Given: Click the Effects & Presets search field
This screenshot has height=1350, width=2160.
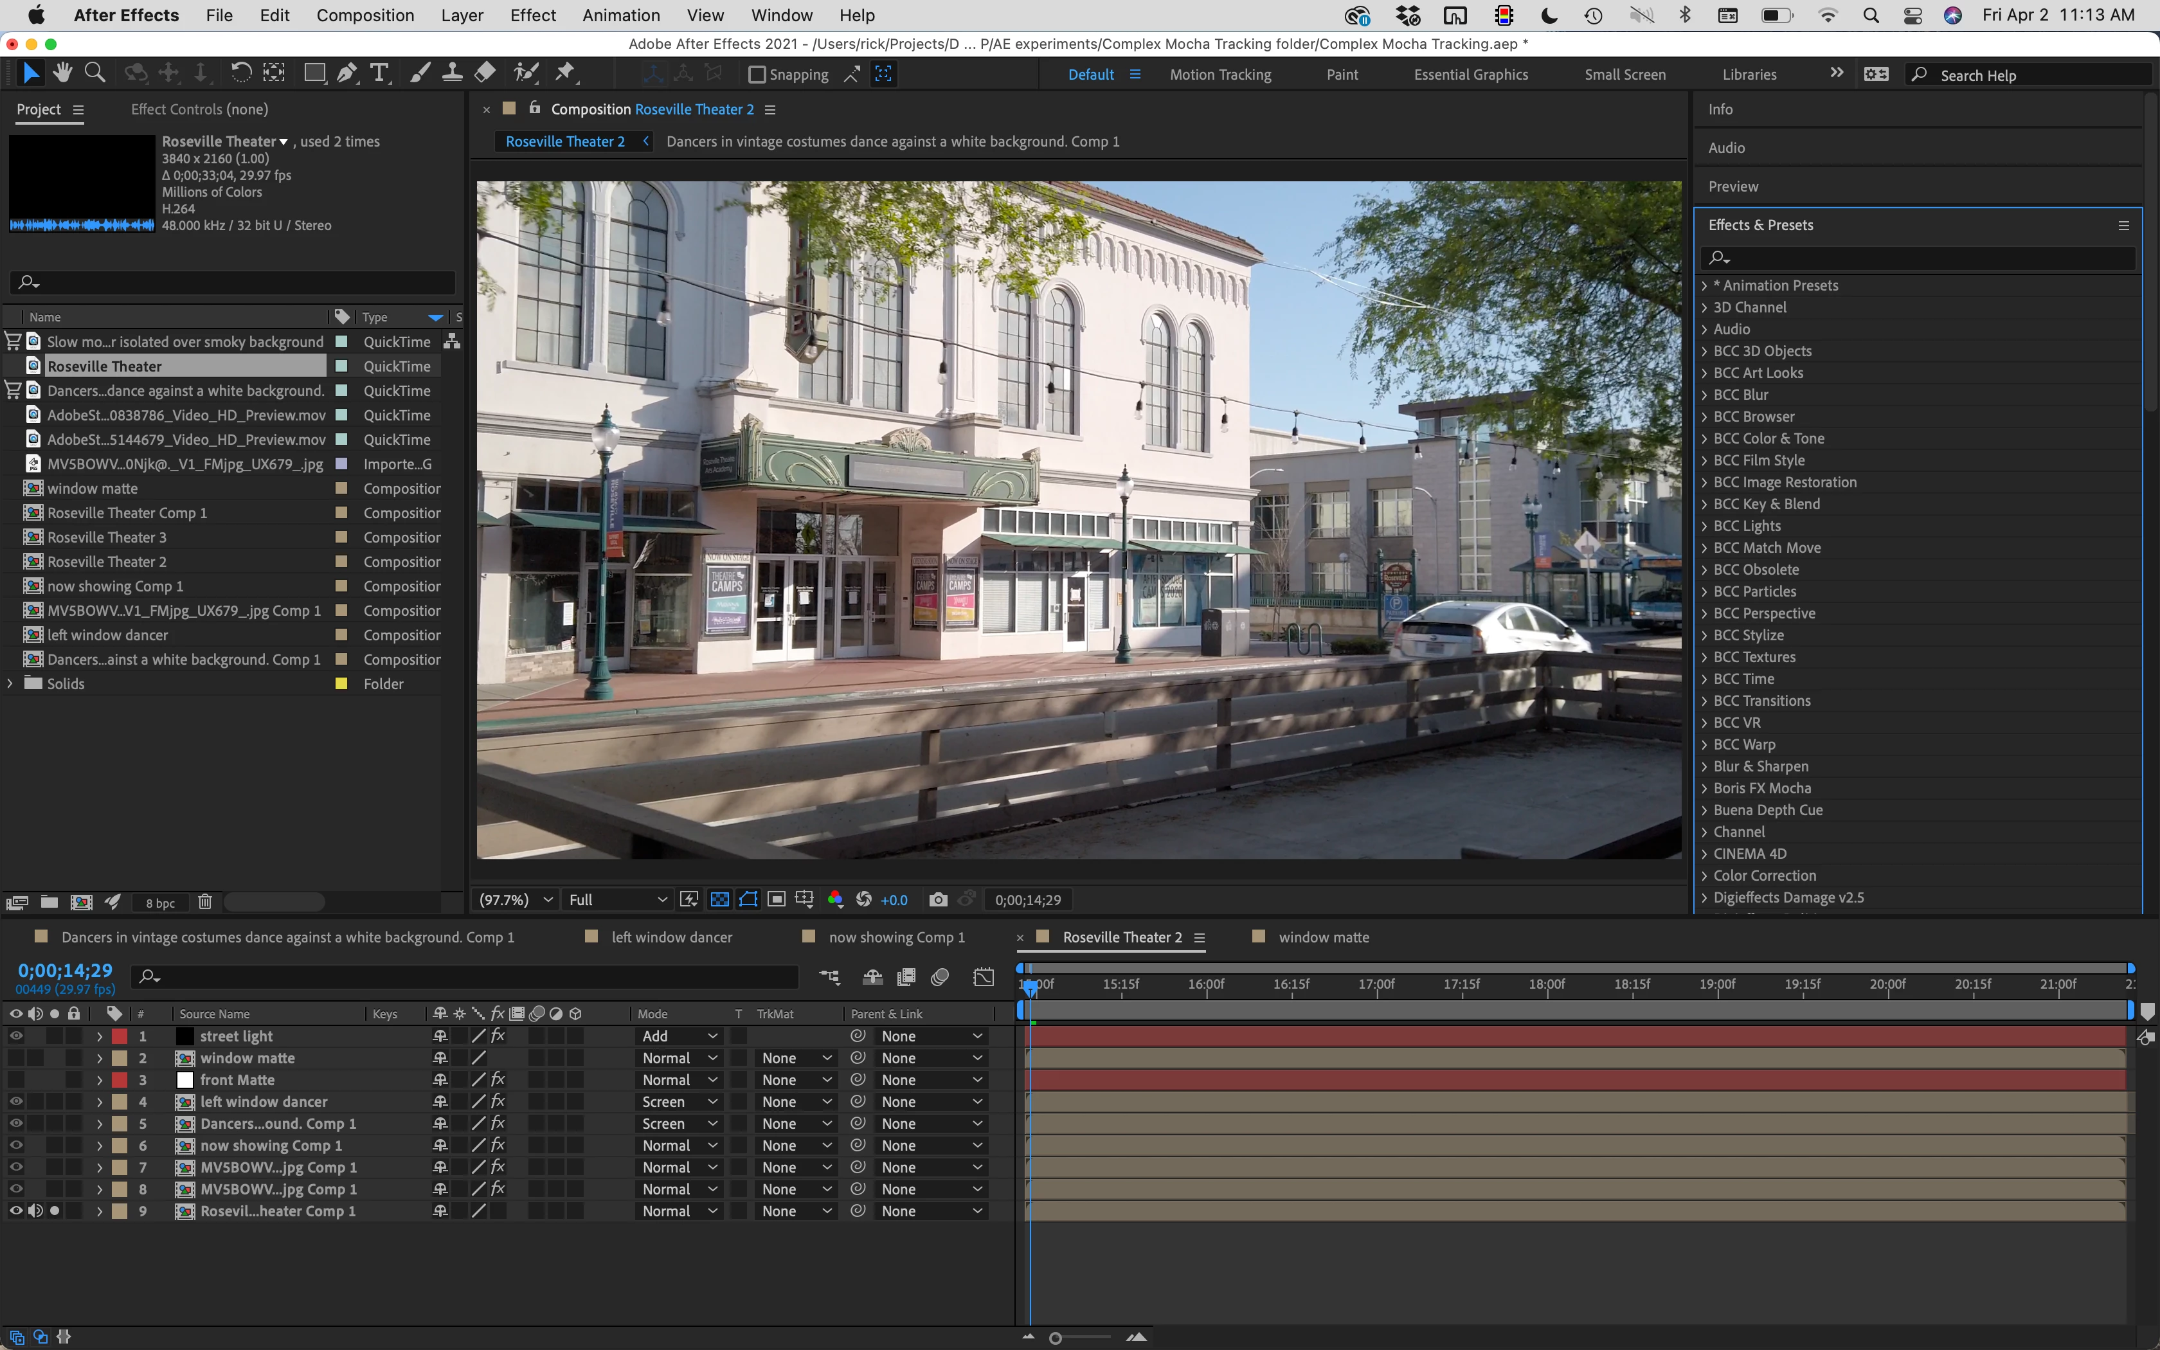Looking at the screenshot, I should (x=1919, y=258).
